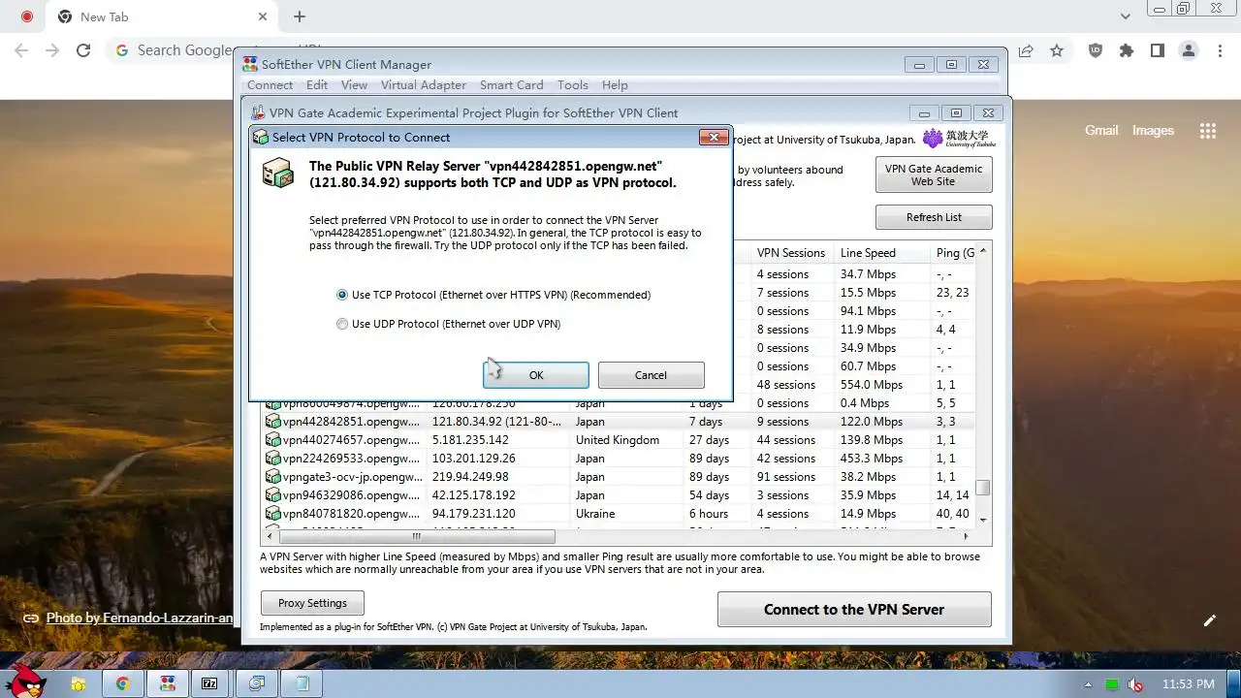Close the Select VPN Protocol dialog
The width and height of the screenshot is (1241, 698).
click(x=714, y=137)
